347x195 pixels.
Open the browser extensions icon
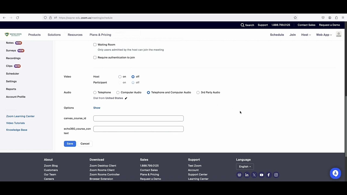(336, 18)
